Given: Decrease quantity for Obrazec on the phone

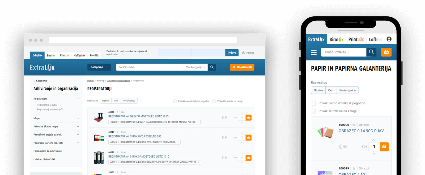Looking at the screenshot, I should 374,154.
